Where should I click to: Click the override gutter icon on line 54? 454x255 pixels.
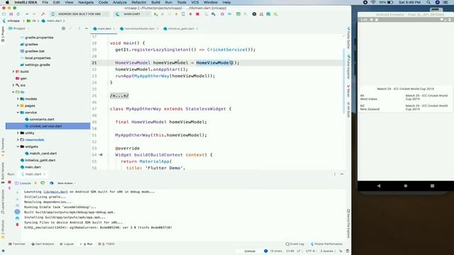(101, 154)
